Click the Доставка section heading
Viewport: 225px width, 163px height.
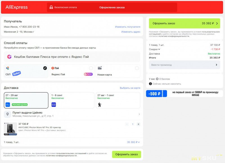click(11, 88)
